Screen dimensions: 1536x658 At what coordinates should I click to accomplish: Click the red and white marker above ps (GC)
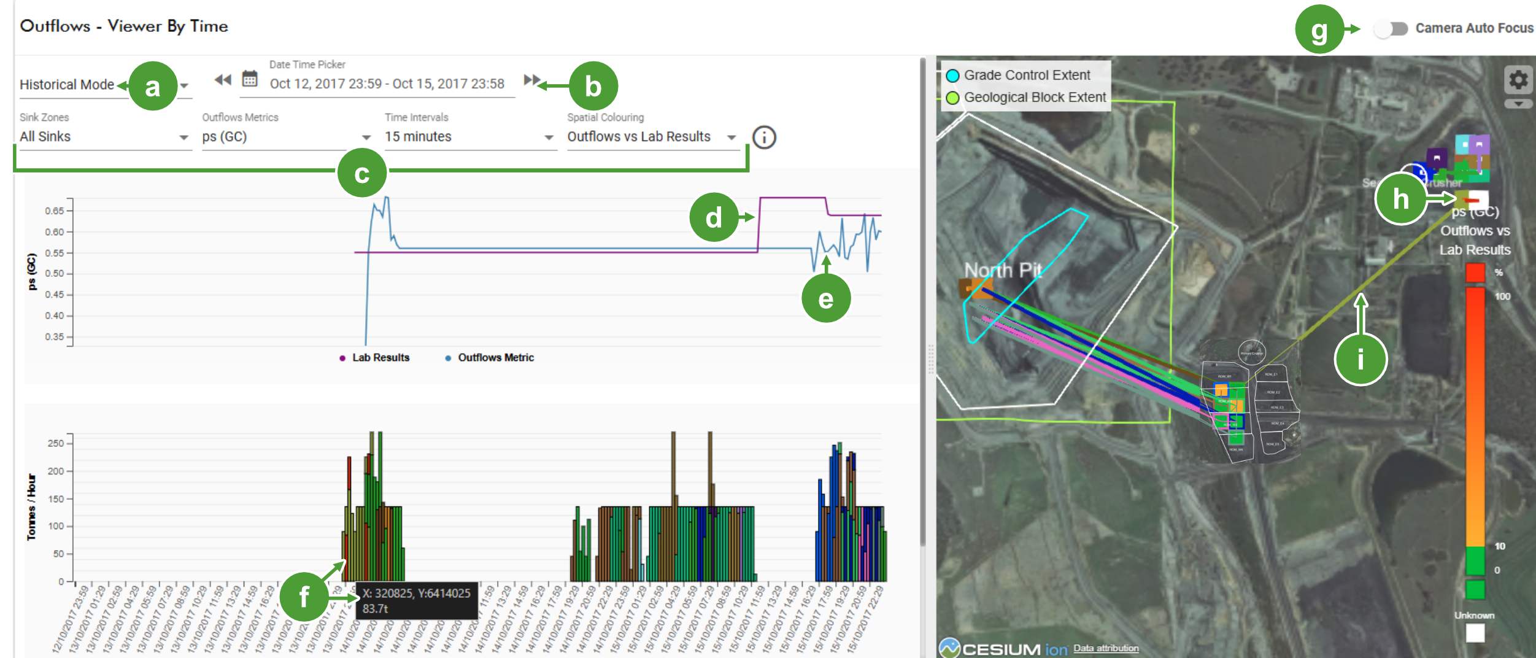1473,199
